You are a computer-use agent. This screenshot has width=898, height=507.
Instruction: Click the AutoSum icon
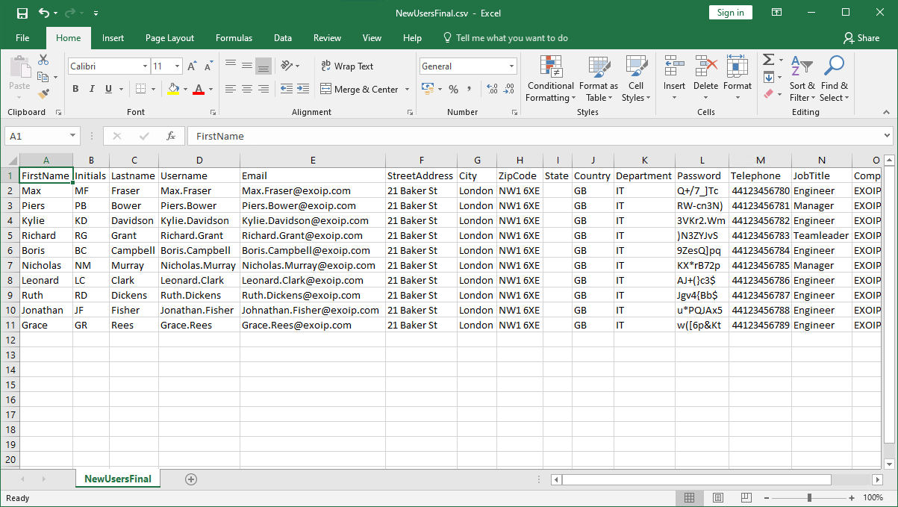pos(768,60)
